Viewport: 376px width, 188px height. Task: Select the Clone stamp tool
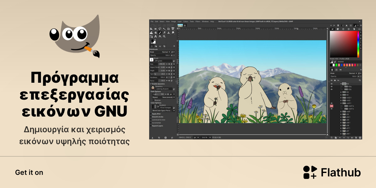(169, 33)
